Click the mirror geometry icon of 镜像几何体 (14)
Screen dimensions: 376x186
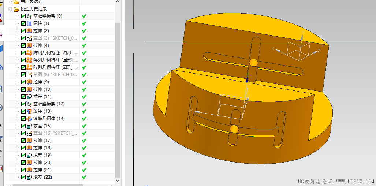click(29, 119)
